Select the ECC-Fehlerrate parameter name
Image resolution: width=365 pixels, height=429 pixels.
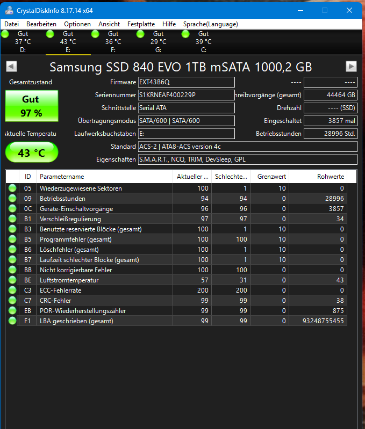point(61,290)
